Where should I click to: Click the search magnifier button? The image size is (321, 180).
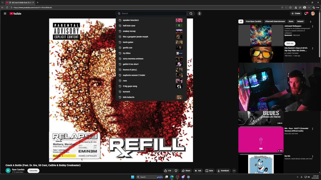click(191, 13)
